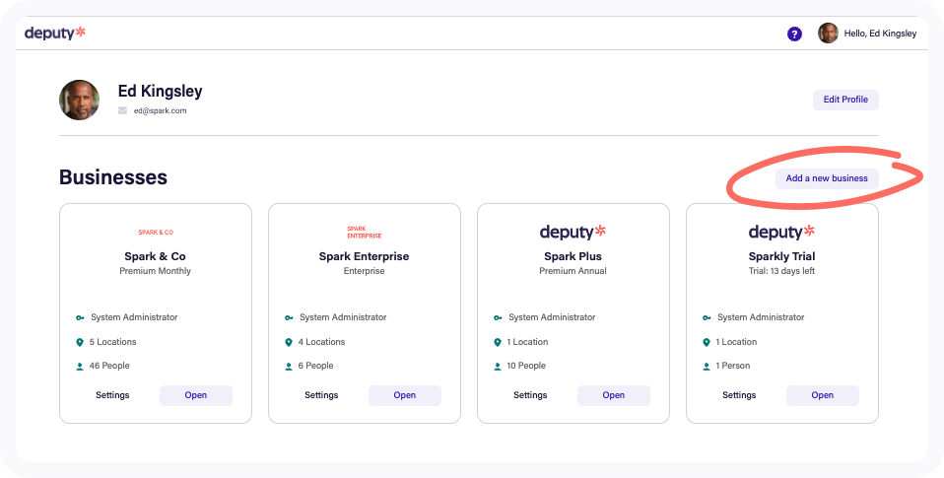
Task: Click the Deputy logo on Spark Plus card
Action: click(573, 232)
